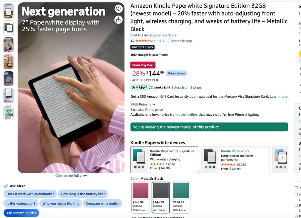The width and height of the screenshot is (301, 218).
Task: Open the last thumbnail with colorful book covers
Action: click(9, 113)
